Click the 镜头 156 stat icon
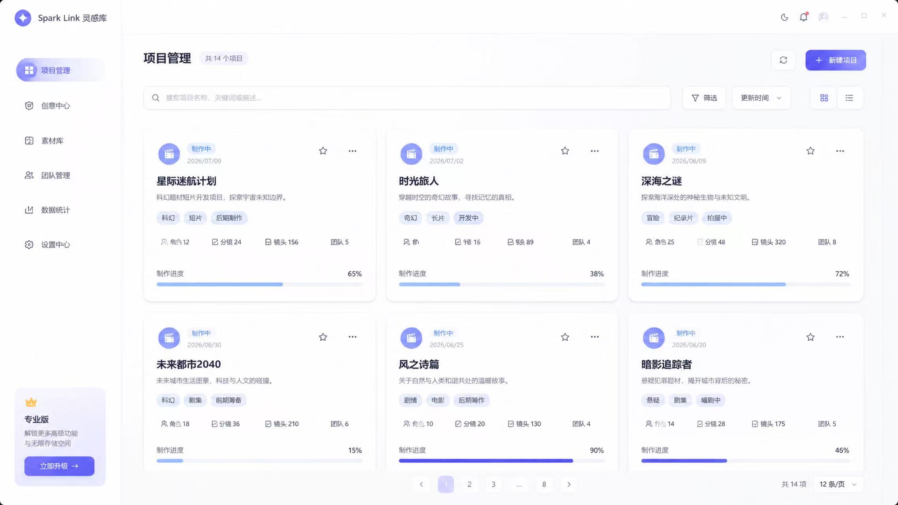The width and height of the screenshot is (898, 505). 268,242
